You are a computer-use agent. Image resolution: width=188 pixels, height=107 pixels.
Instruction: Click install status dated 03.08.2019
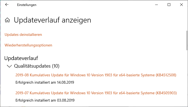click(45, 100)
